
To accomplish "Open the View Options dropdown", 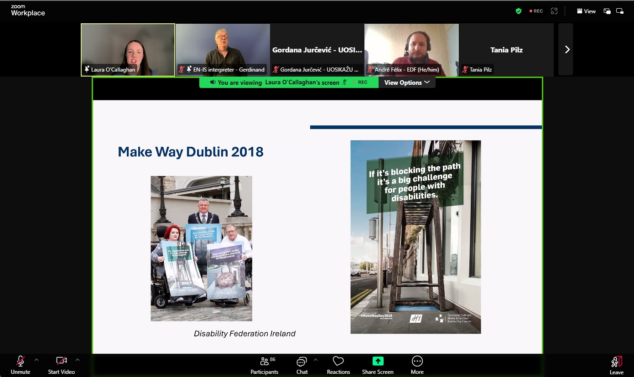I will [407, 83].
